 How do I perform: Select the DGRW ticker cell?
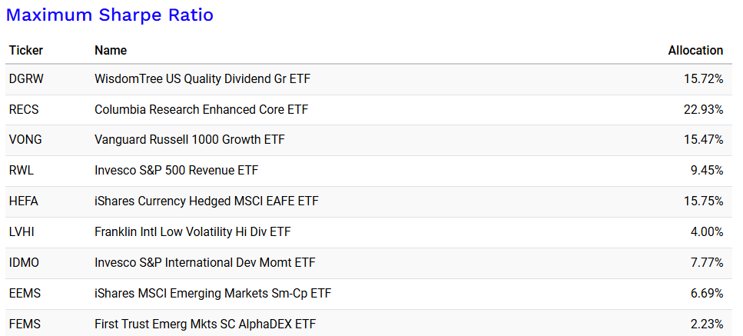(25, 79)
